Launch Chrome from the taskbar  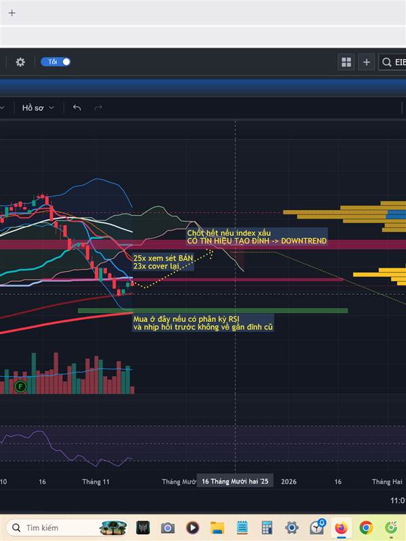coord(366,527)
